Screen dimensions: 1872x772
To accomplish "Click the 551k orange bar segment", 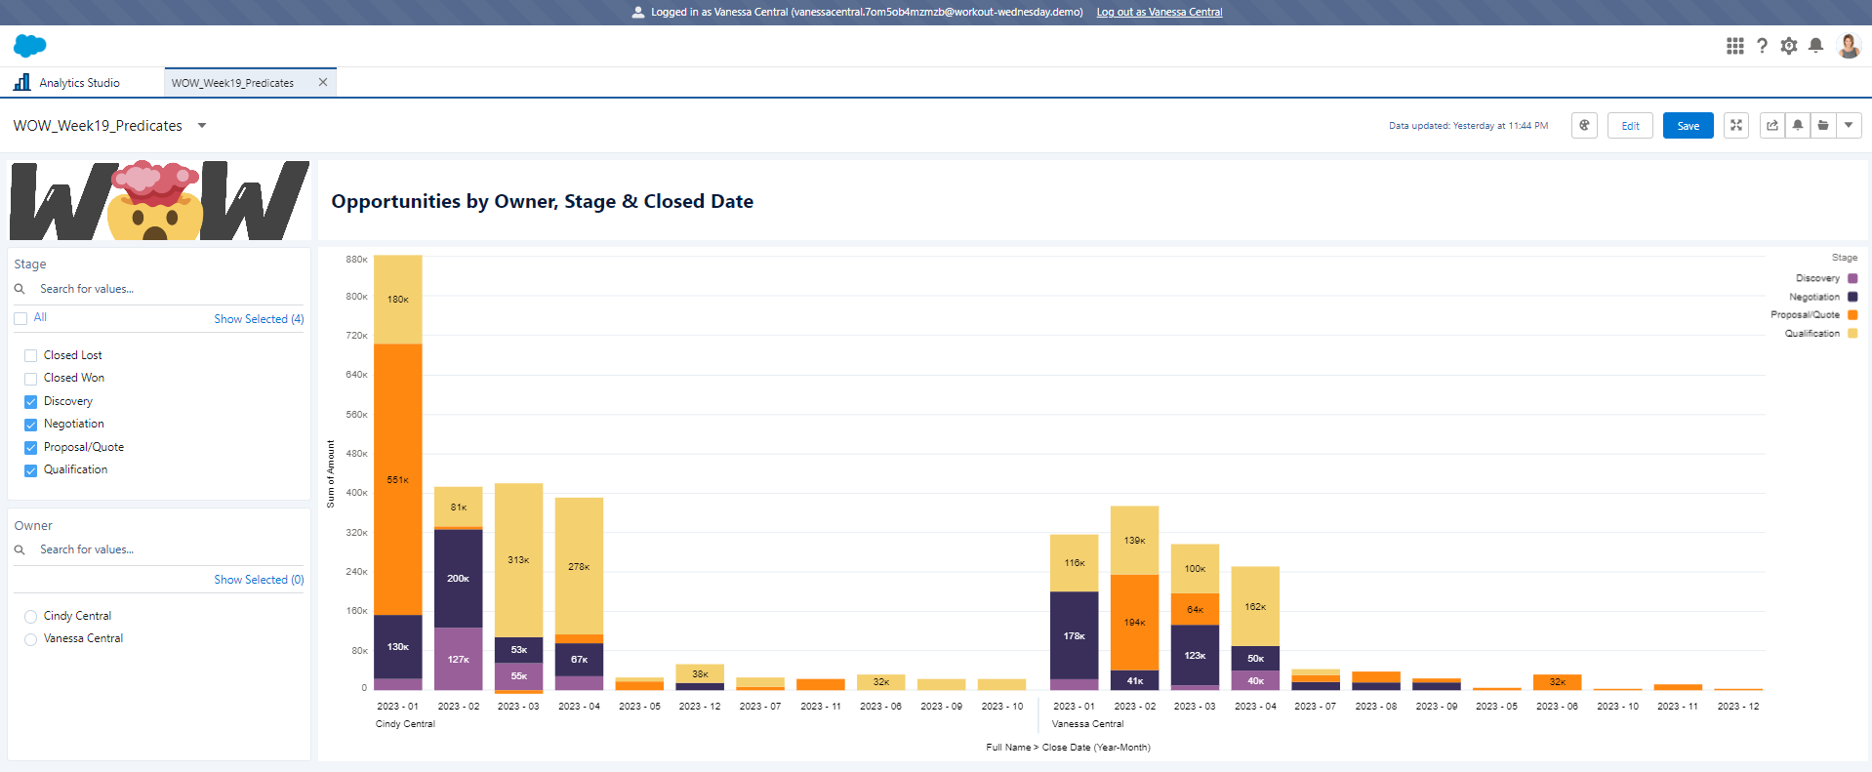I will (x=398, y=479).
